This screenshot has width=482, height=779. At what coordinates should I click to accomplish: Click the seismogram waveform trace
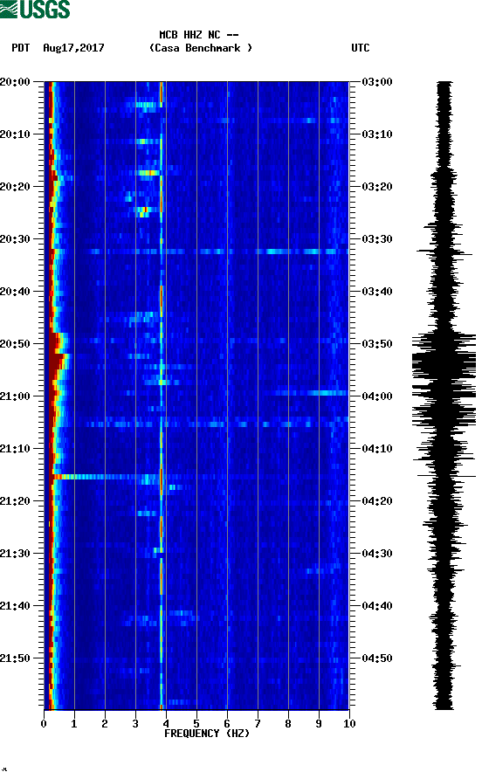(x=444, y=396)
